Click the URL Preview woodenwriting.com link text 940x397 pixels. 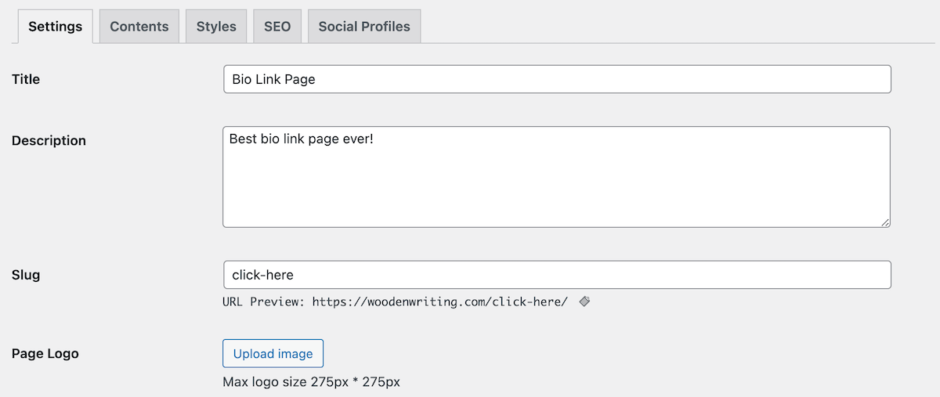pyautogui.click(x=439, y=301)
